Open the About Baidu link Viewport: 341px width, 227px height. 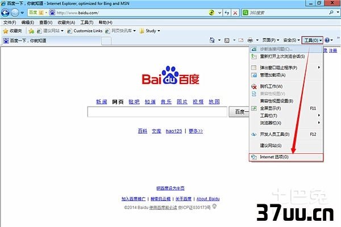pos(208,199)
